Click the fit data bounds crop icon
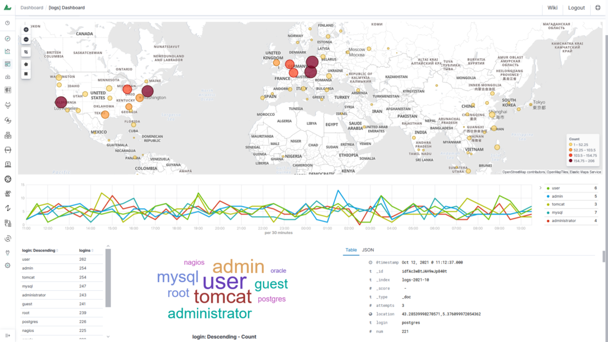This screenshot has height=342, width=608. 26,52
